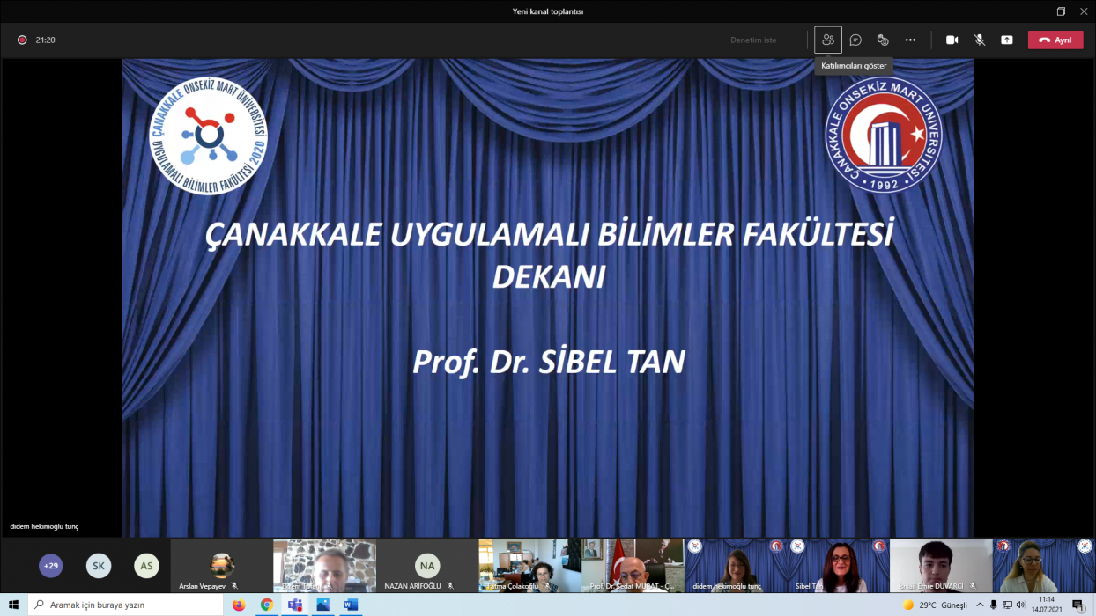This screenshot has width=1096, height=616.
Task: Select the Arslan Vepayev participant tile
Action: click(221, 566)
